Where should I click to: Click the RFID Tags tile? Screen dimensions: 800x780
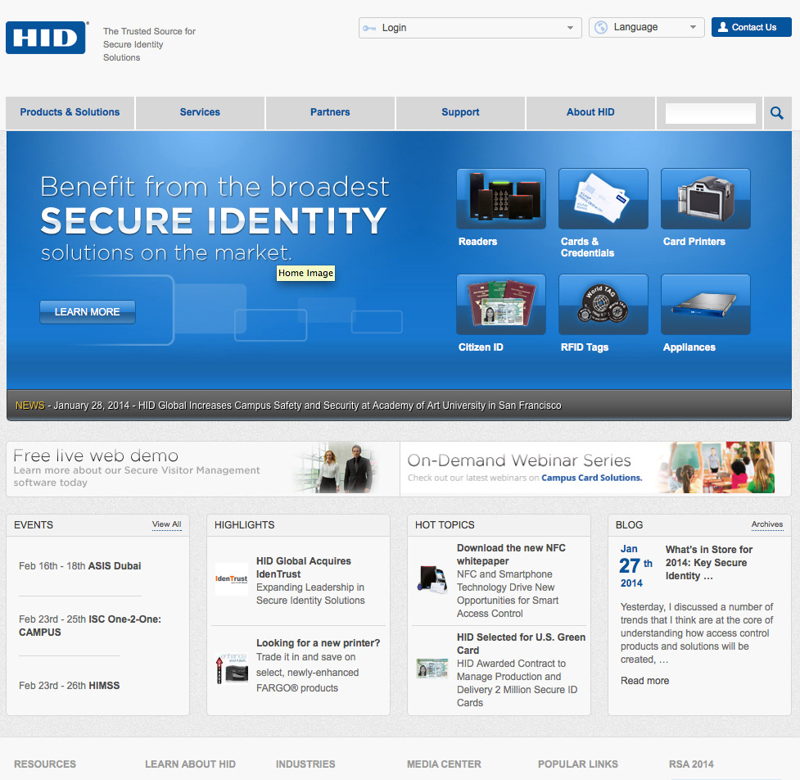(603, 305)
